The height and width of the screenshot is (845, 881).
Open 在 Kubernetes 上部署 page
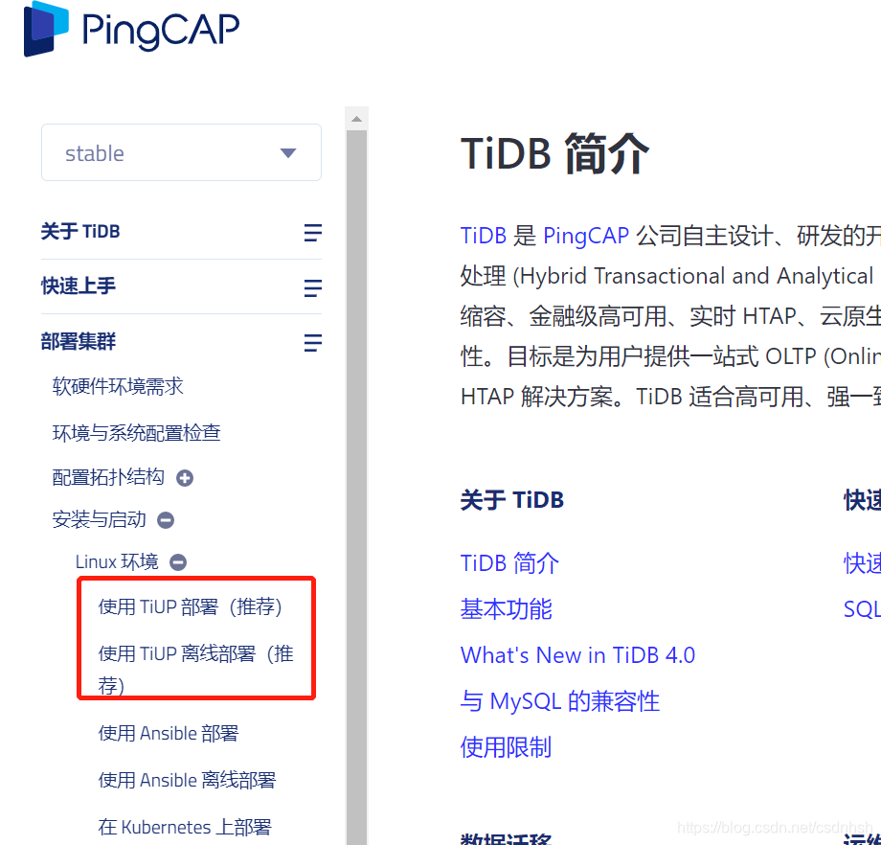(185, 827)
